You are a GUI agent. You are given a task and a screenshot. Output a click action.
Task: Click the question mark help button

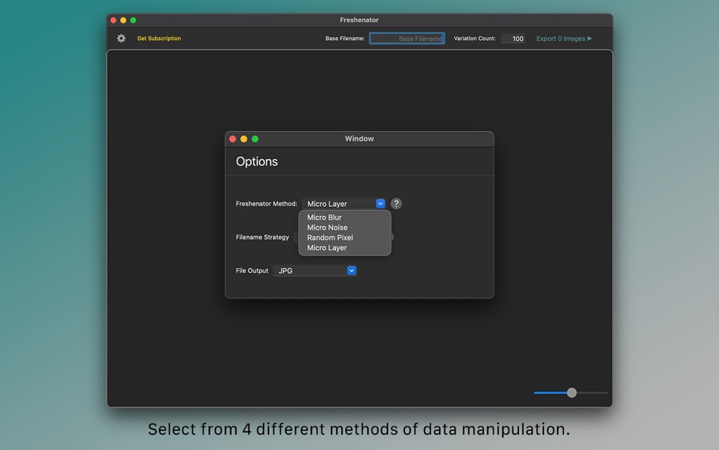tap(396, 204)
